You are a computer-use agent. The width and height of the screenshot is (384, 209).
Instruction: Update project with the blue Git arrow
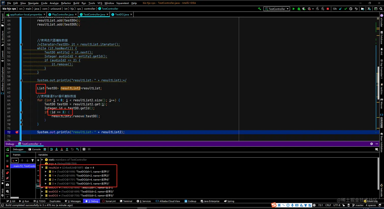tap(340, 9)
